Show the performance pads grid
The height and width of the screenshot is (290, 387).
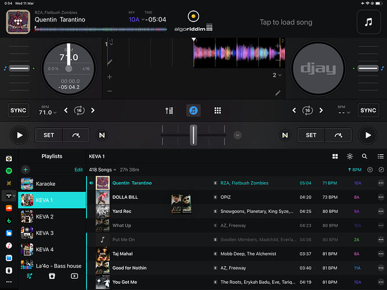(x=218, y=110)
